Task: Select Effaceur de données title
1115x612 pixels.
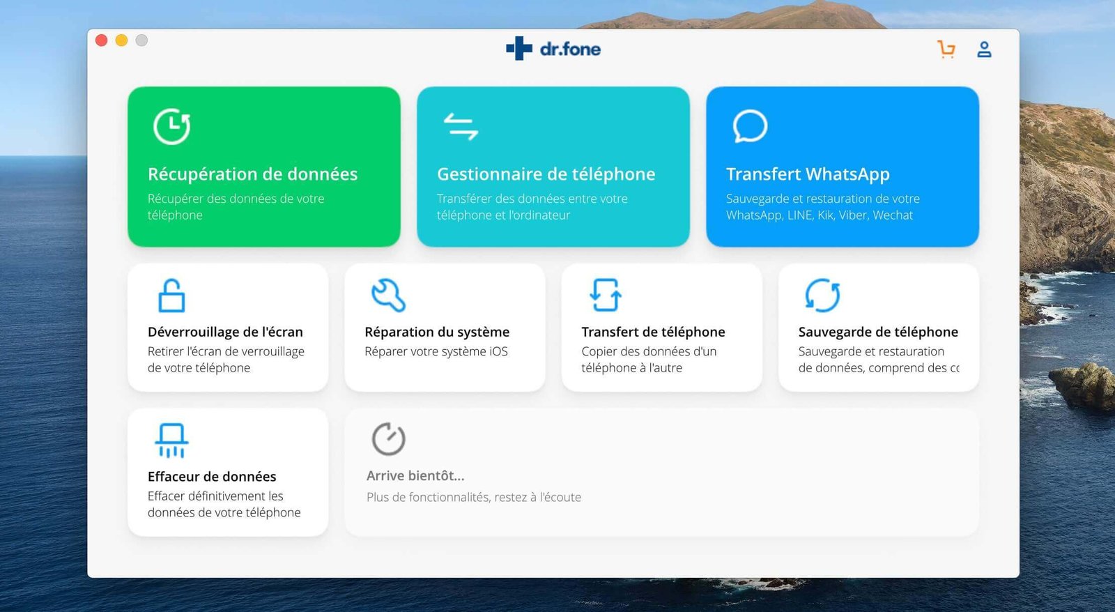Action: pos(212,477)
